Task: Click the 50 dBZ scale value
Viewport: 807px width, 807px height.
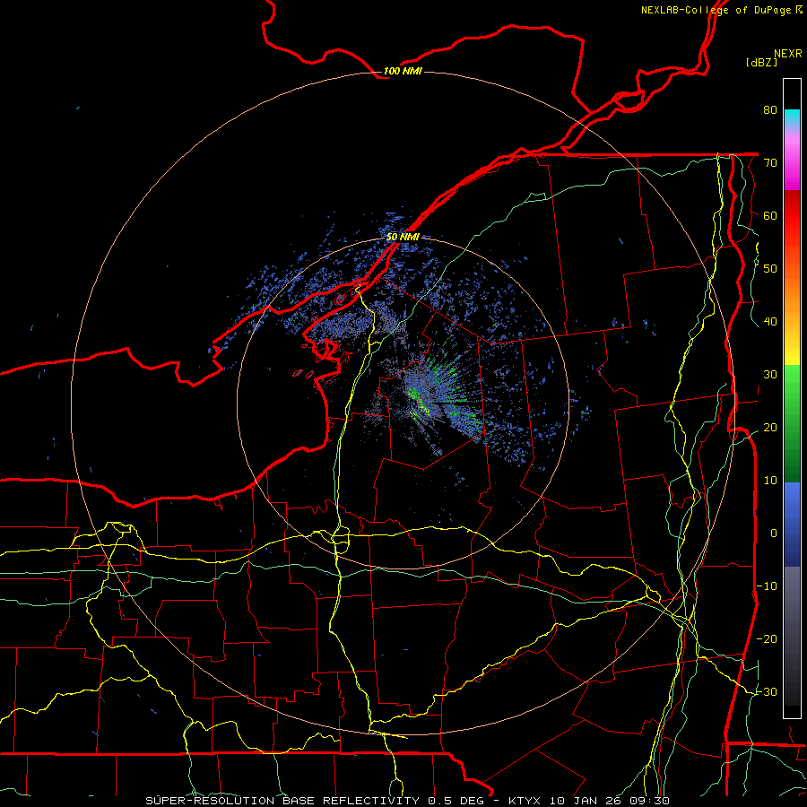Action: tap(770, 269)
